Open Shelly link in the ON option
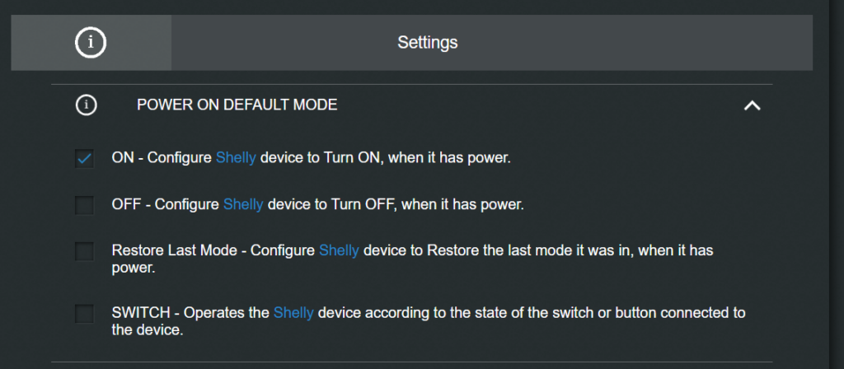 point(236,157)
